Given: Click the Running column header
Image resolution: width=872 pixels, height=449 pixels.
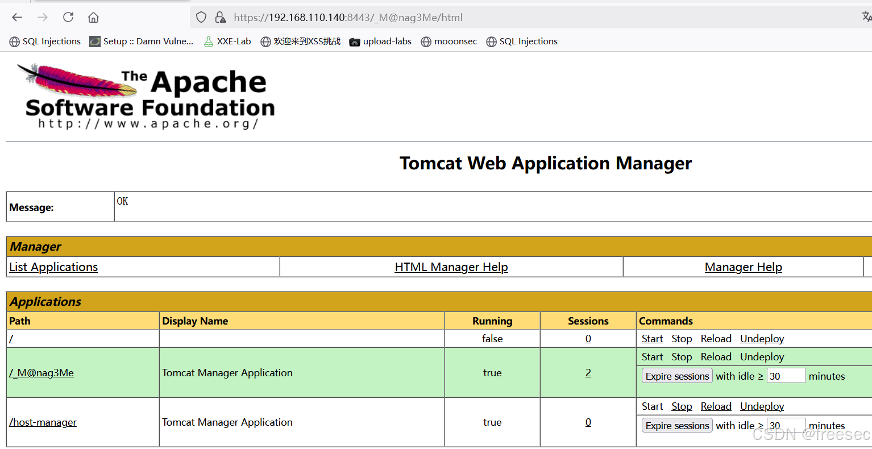Looking at the screenshot, I should pos(492,321).
